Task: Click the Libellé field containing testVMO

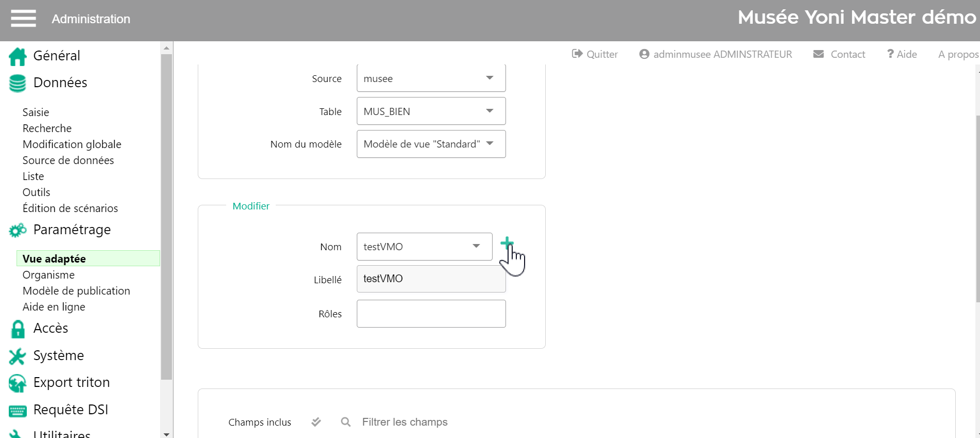Action: coord(431,279)
